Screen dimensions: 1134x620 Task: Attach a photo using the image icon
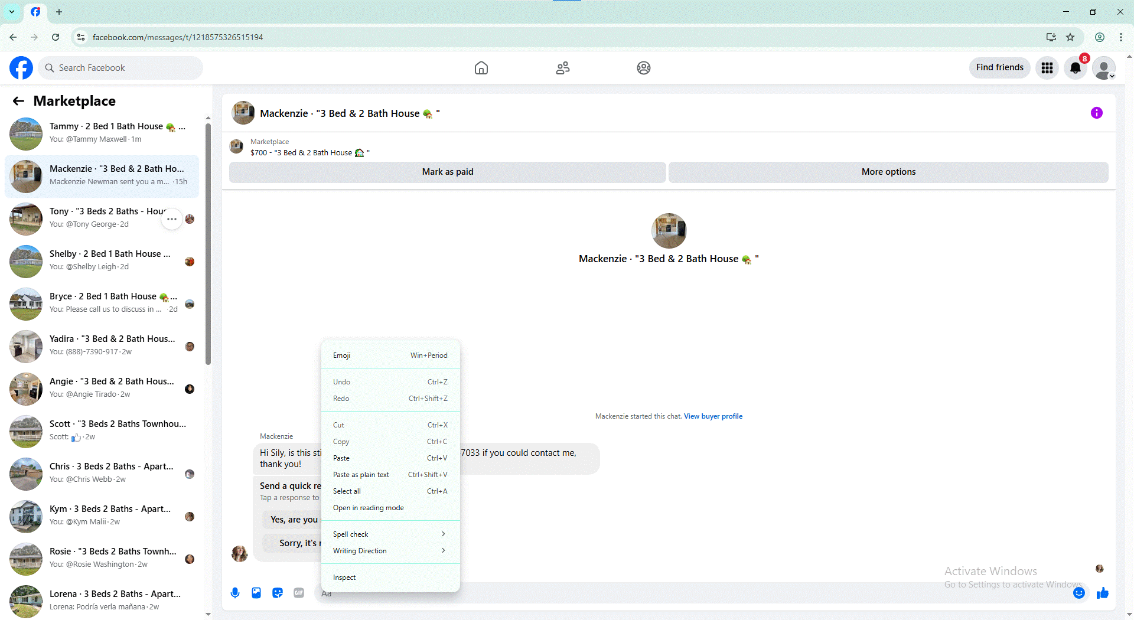[256, 593]
